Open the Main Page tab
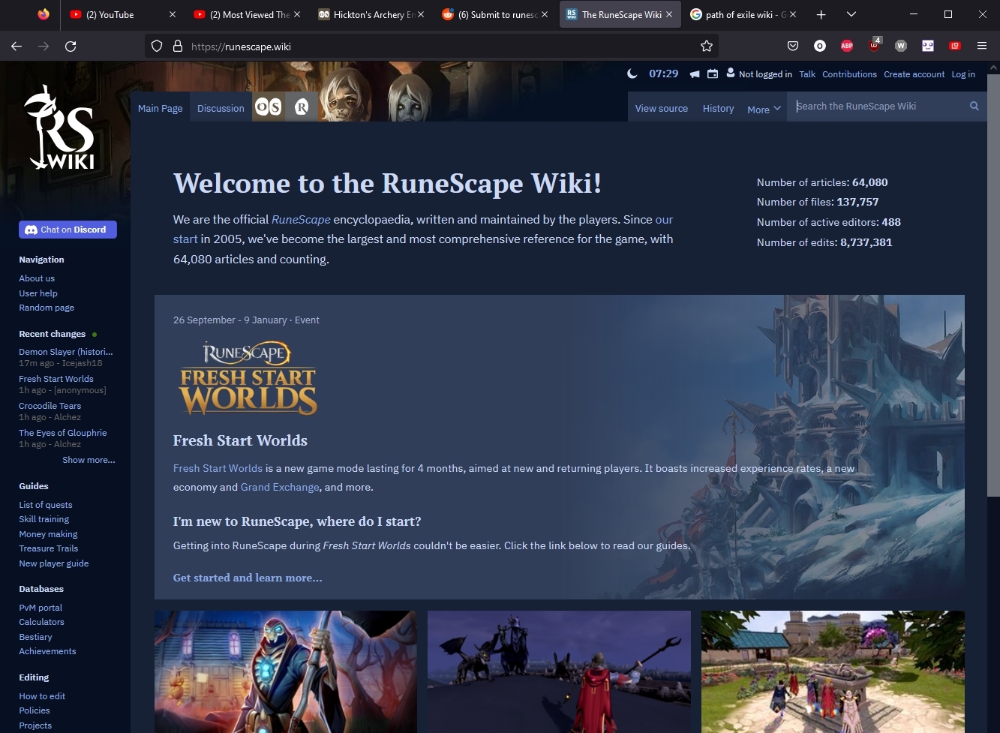Viewport: 1000px width, 733px height. tap(160, 108)
